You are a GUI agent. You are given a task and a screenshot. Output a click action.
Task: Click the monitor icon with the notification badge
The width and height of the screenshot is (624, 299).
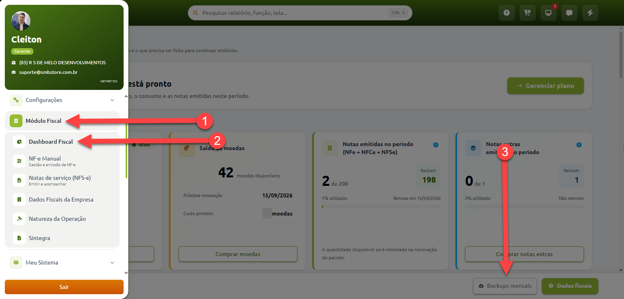coord(548,13)
